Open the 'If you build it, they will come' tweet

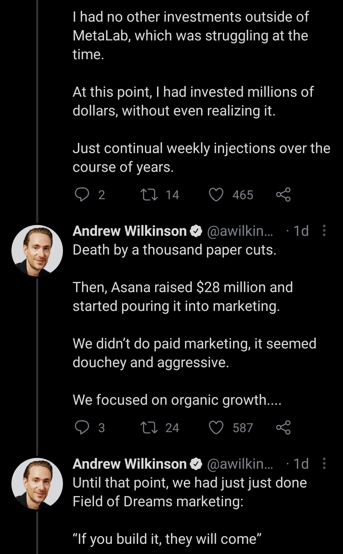(x=167, y=539)
